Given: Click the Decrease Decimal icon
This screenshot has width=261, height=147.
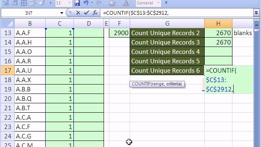Looking at the screenshot, I should tap(15, 3).
